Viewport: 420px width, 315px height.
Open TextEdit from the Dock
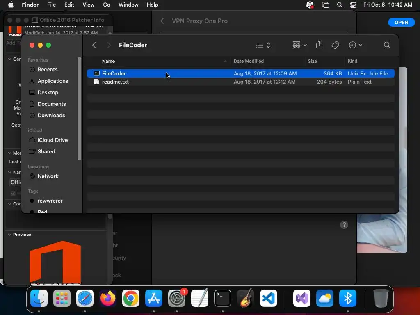coord(200,298)
